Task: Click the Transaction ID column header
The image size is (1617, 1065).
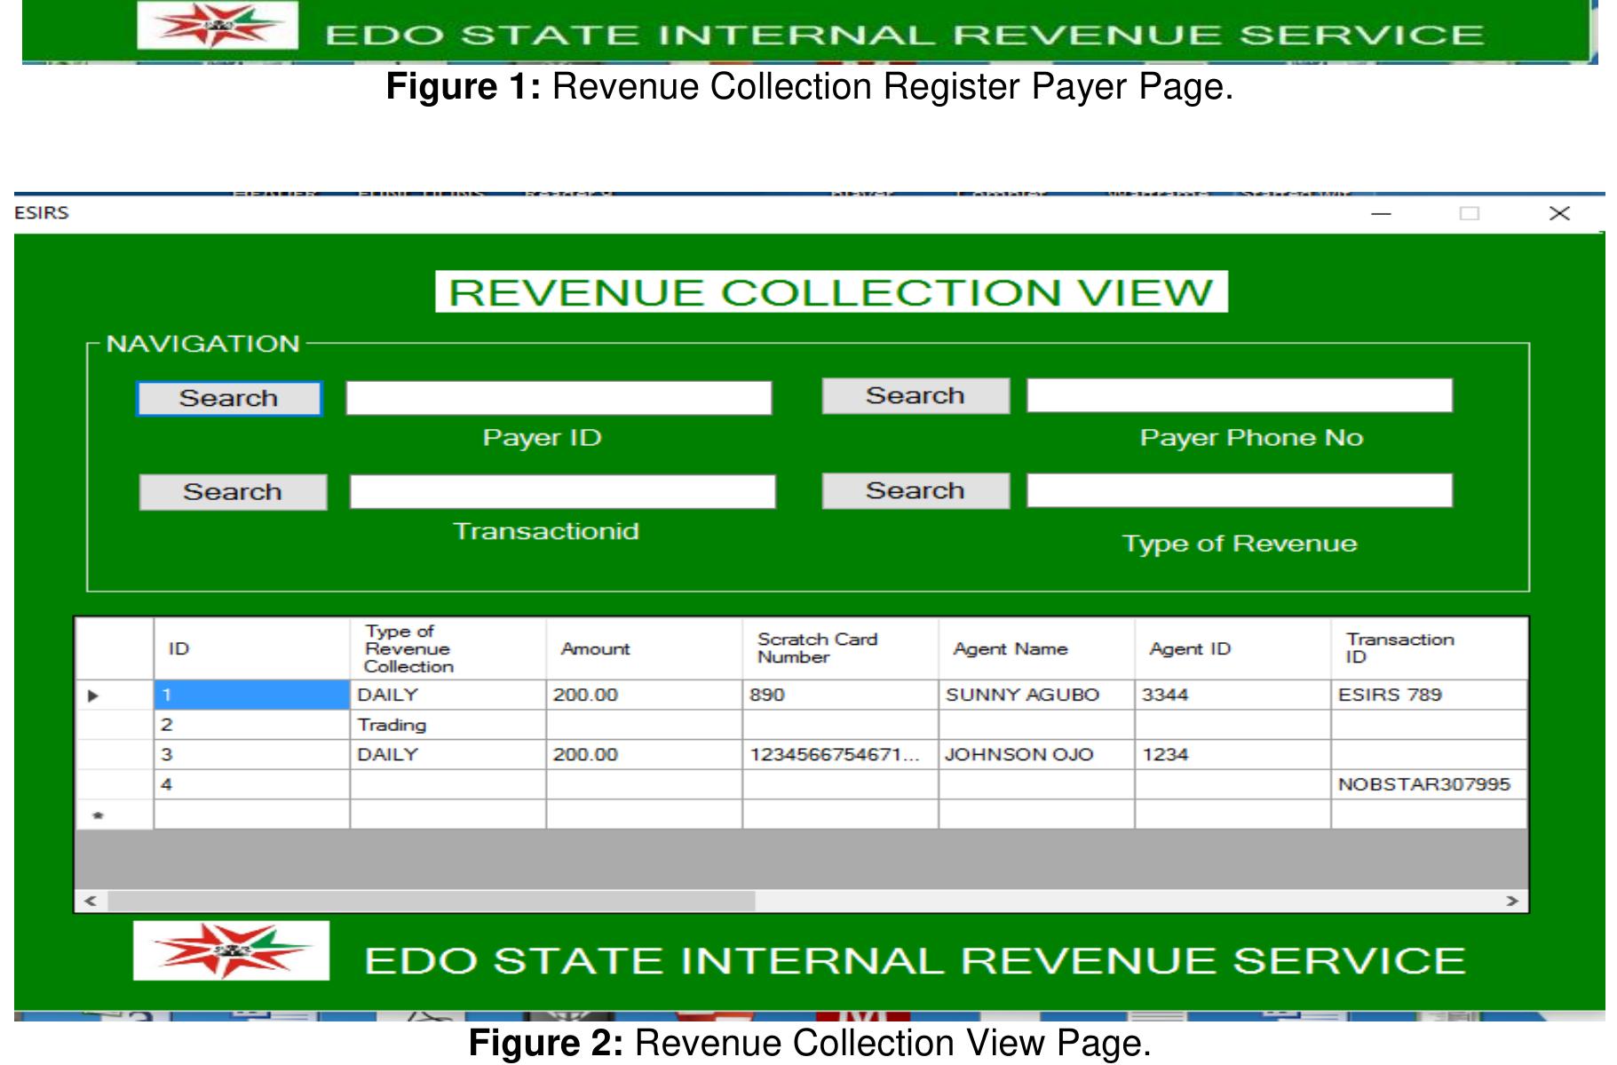Action: [1429, 649]
